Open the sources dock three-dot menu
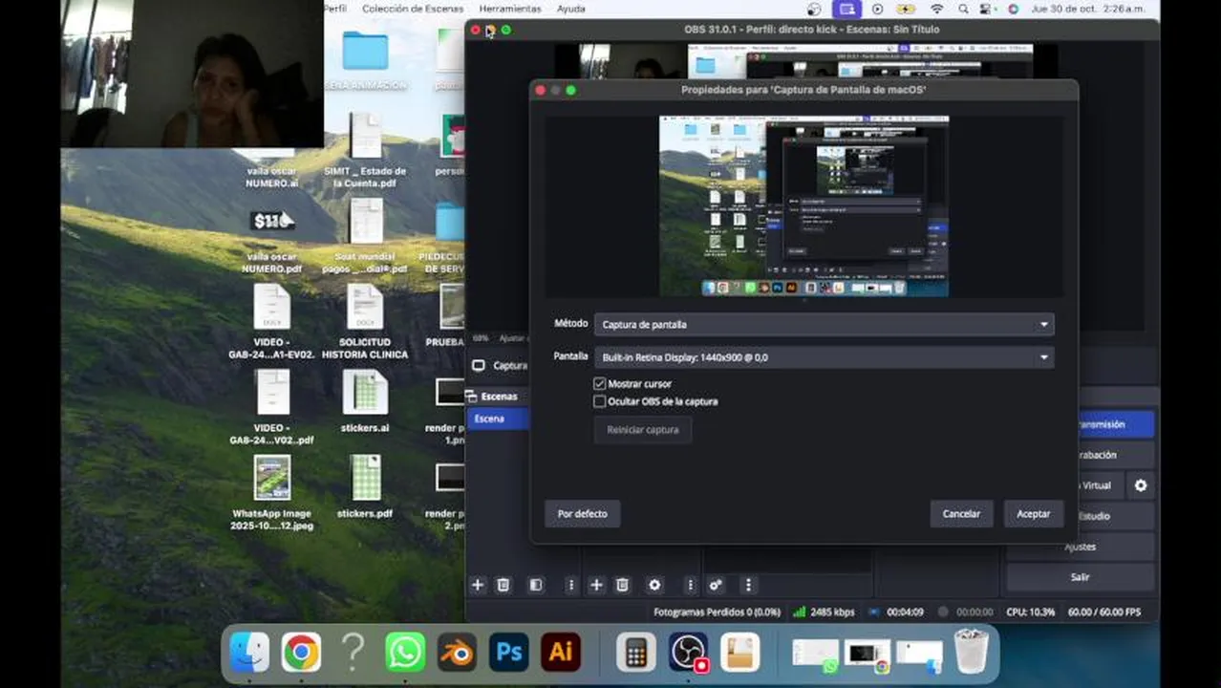The width and height of the screenshot is (1221, 688). click(690, 585)
